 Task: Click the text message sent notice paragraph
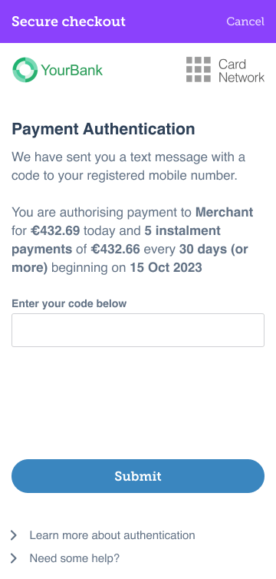[x=128, y=167]
